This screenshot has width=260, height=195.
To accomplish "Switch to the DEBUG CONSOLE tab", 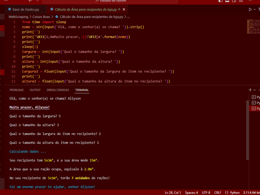I will pyautogui.click(x=58, y=90).
